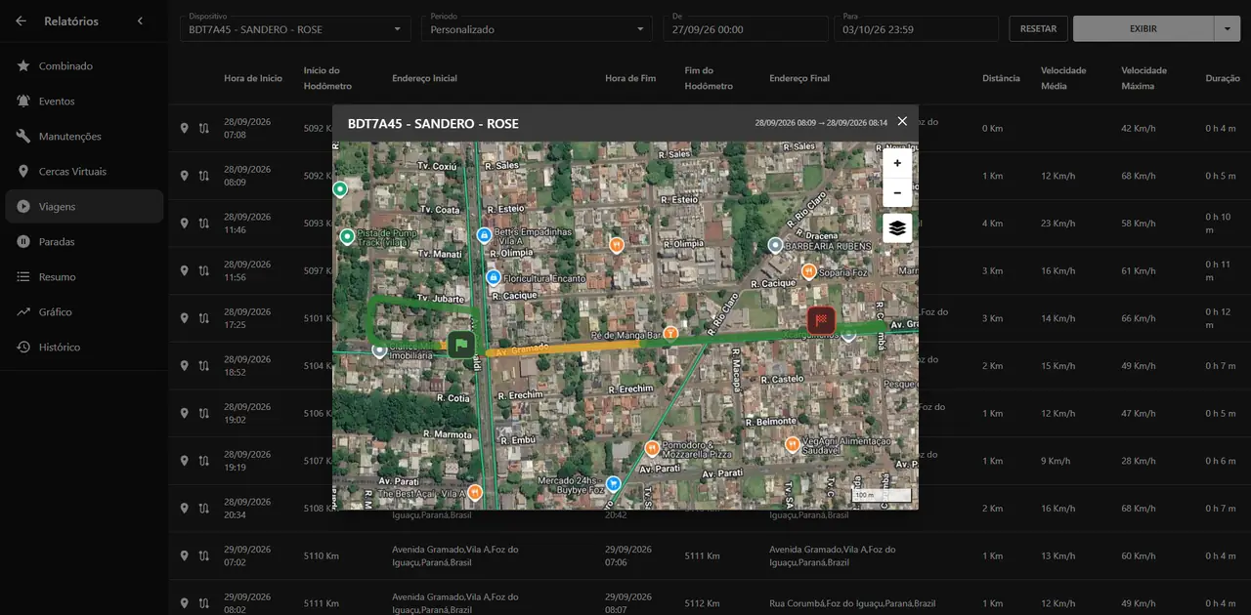The height and width of the screenshot is (615, 1251).
Task: Click the green start flag marker on map
Action: point(461,345)
